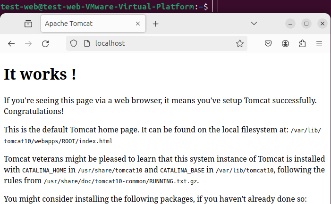The width and height of the screenshot is (331, 204).
Task: Bookmark this page with star
Action: click(240, 43)
